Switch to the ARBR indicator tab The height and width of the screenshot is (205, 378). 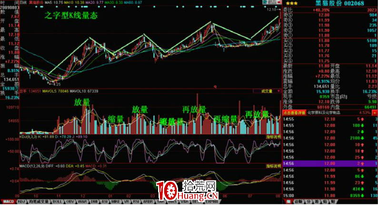click(148, 201)
